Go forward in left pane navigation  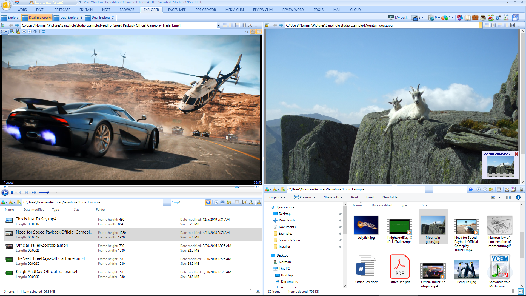[x=17, y=25]
